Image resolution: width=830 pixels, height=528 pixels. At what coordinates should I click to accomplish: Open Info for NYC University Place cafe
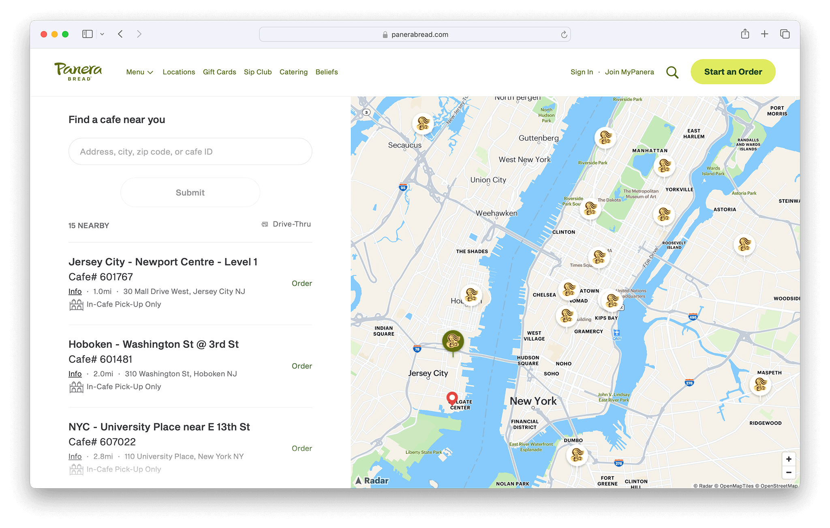pos(75,457)
